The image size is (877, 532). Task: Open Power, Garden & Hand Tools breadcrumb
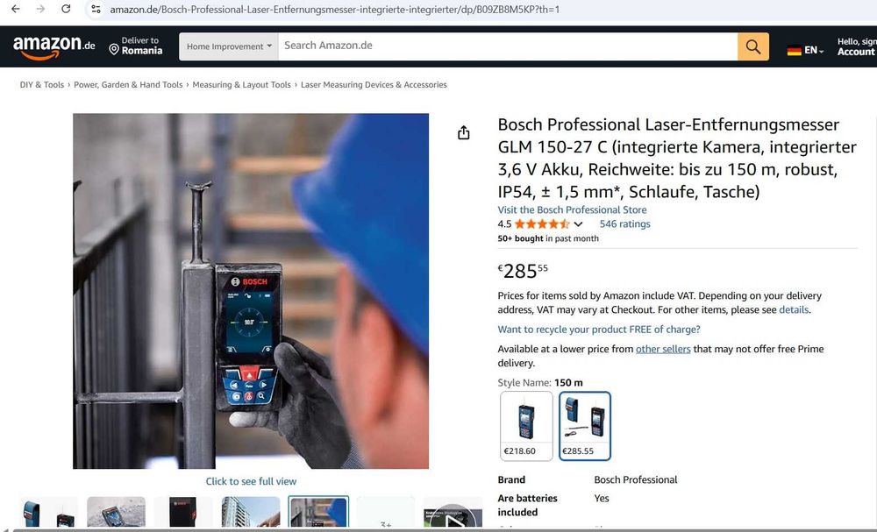click(x=128, y=85)
